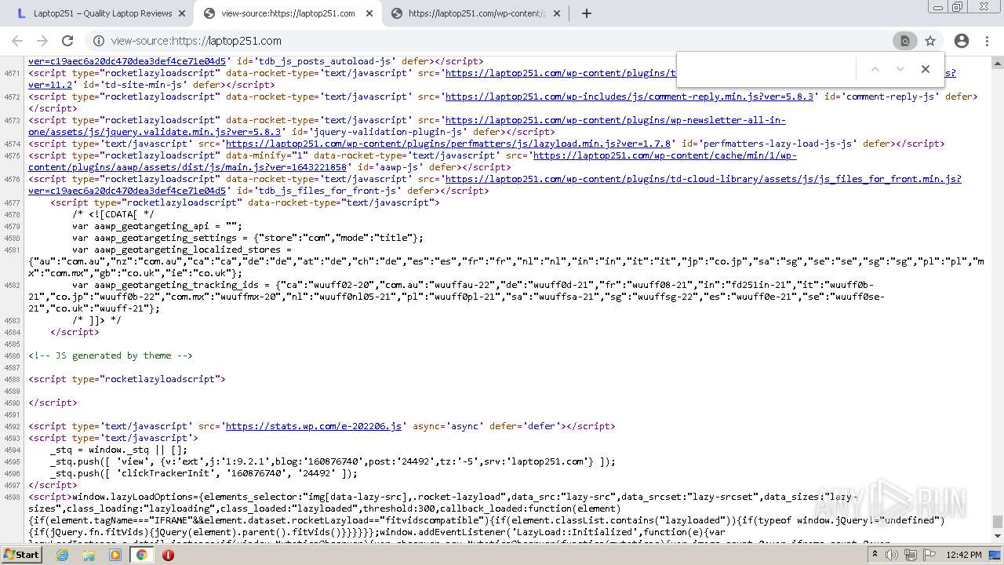Click the 'JS generated by theme' comment
This screenshot has height=565, width=1004.
111,355
